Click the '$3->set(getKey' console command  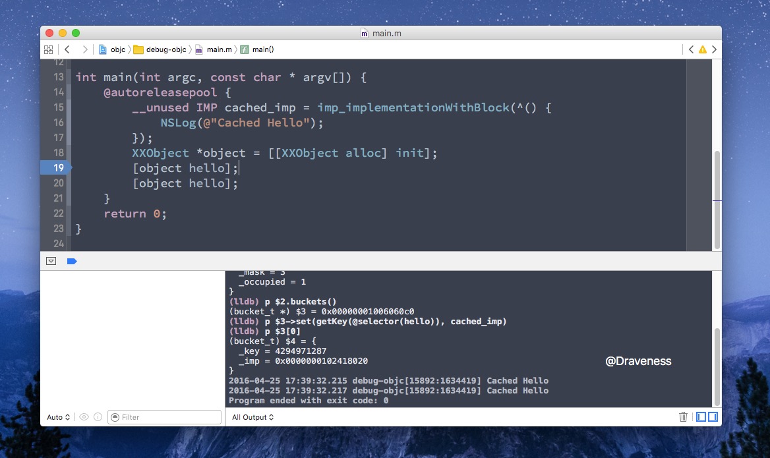[386, 322]
